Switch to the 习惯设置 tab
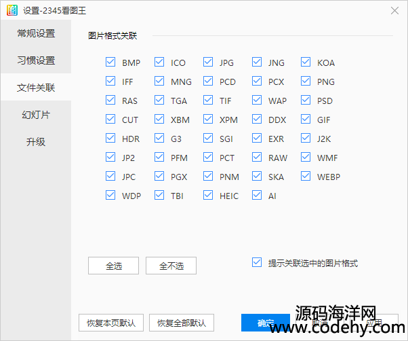 (x=36, y=60)
